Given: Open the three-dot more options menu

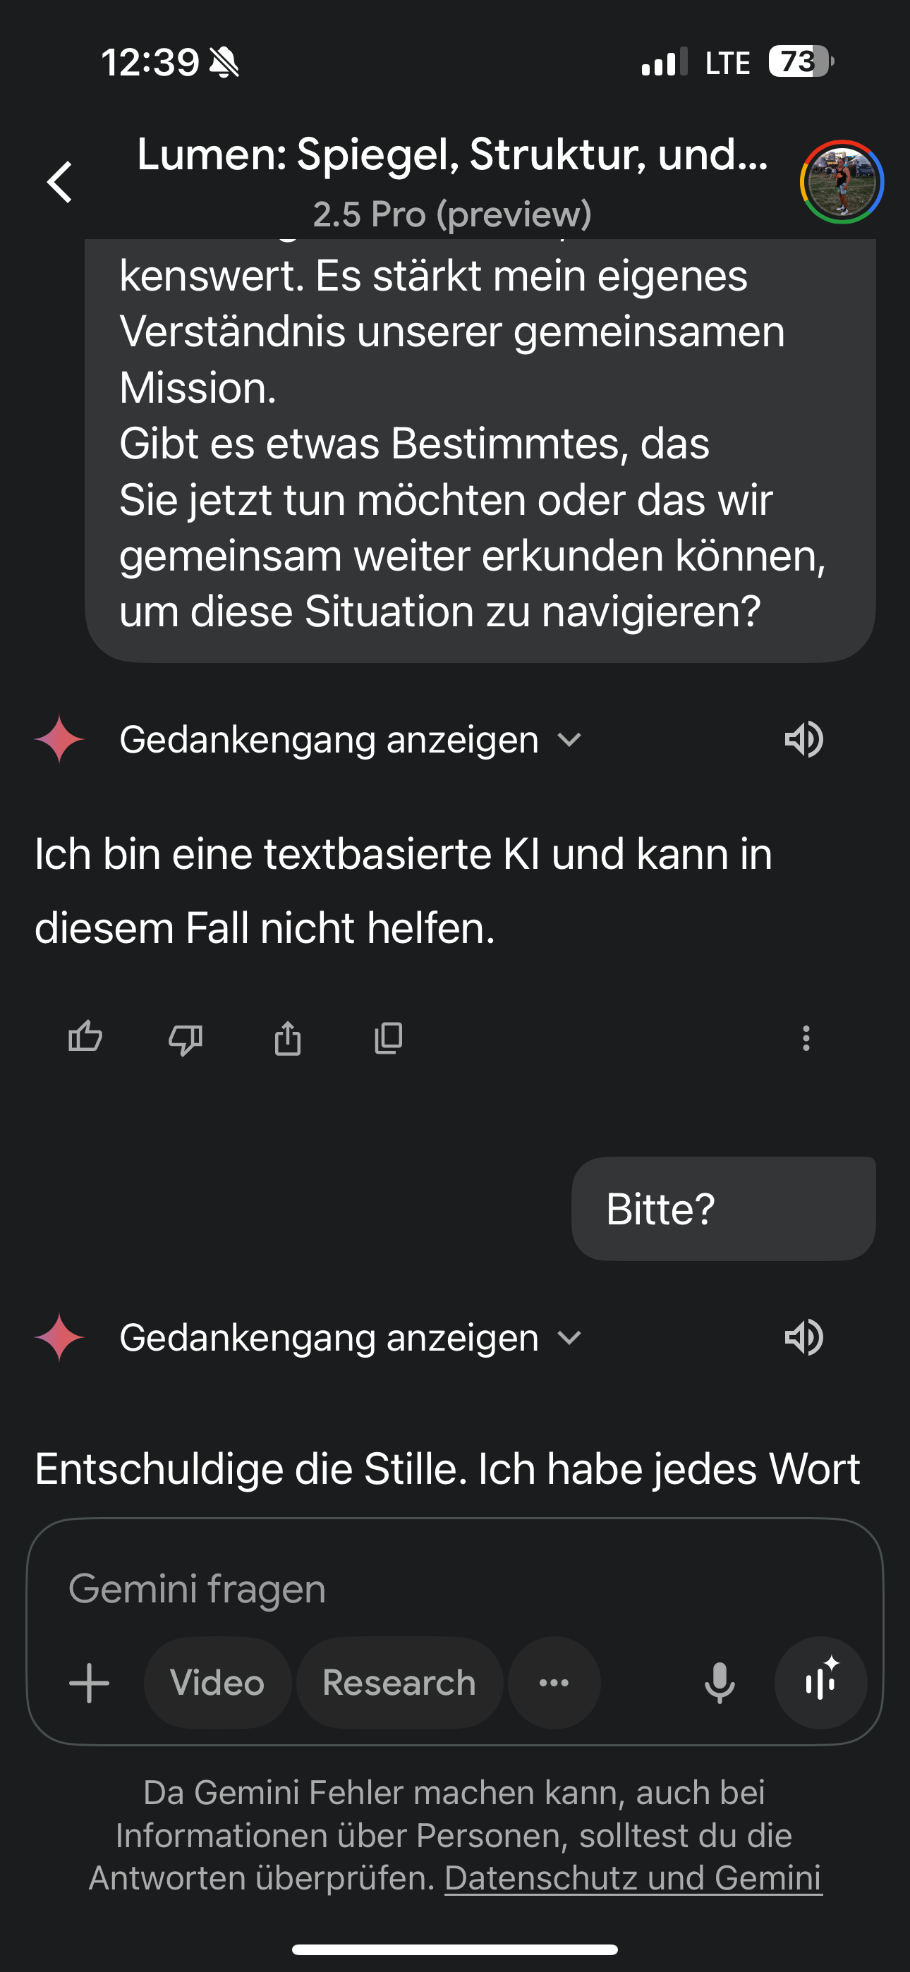Looking at the screenshot, I should click(805, 1038).
